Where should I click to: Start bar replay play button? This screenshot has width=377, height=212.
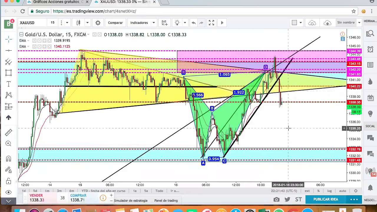point(222,23)
